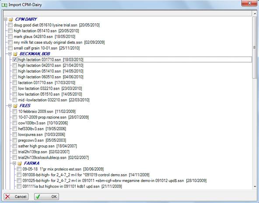Tick the sather high group.ssn checkbox

click(15, 146)
